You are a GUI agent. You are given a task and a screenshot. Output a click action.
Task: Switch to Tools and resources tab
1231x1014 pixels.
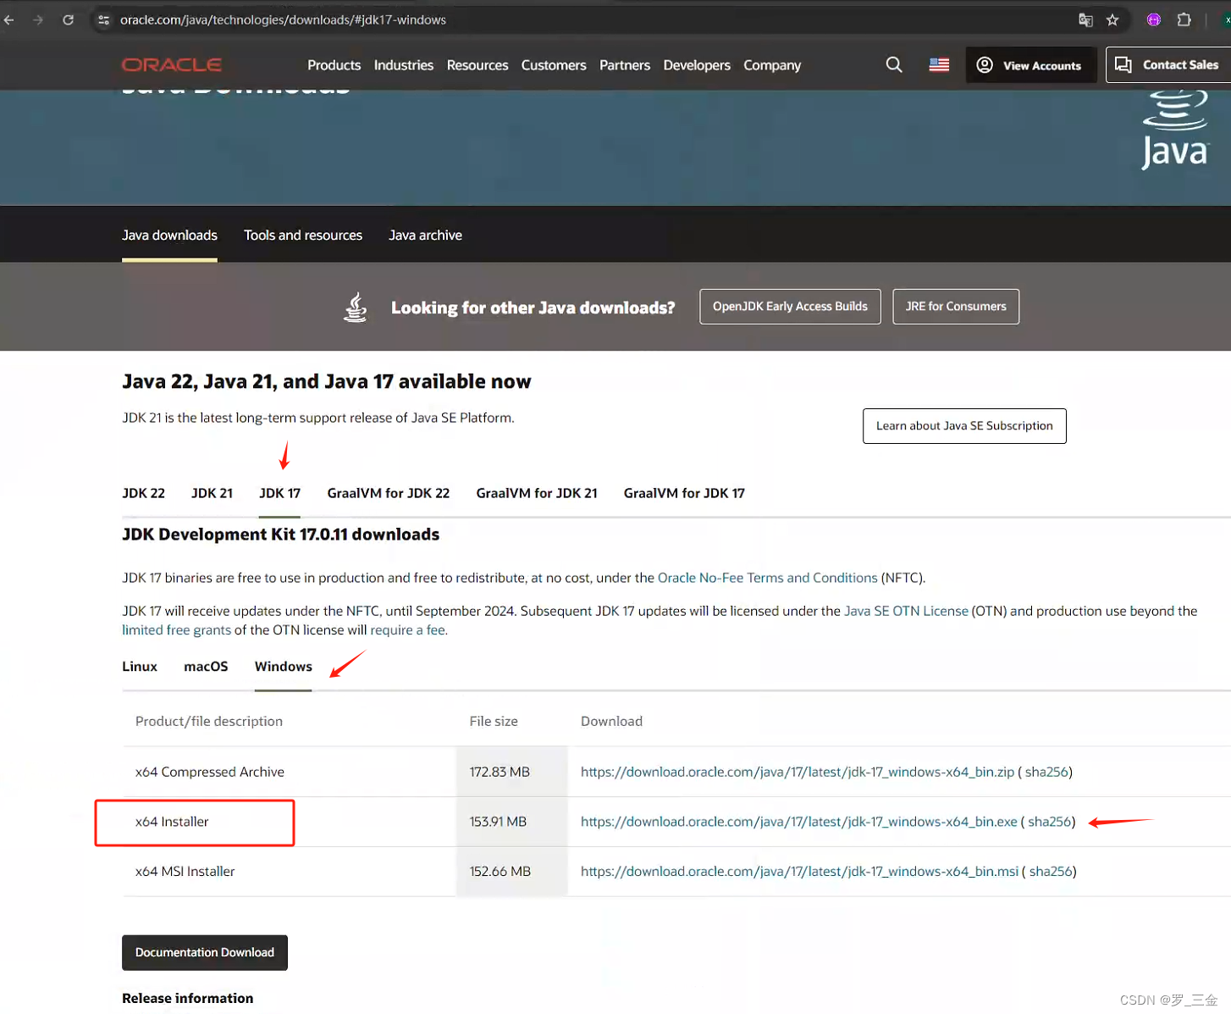point(303,235)
